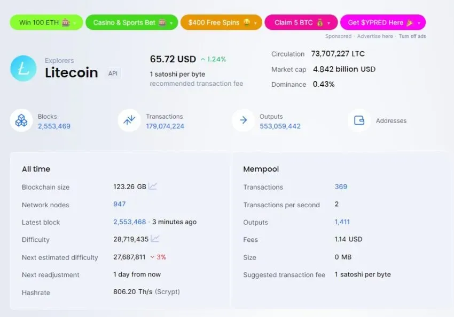Click the Outputs arrow icon

click(243, 120)
